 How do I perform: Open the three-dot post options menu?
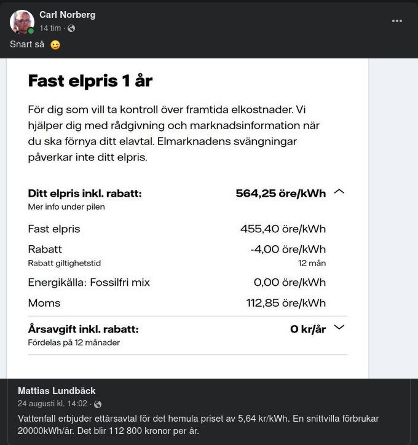point(397,21)
